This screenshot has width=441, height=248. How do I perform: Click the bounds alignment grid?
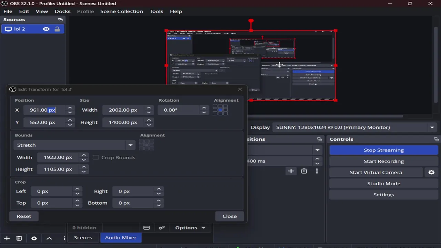click(146, 145)
